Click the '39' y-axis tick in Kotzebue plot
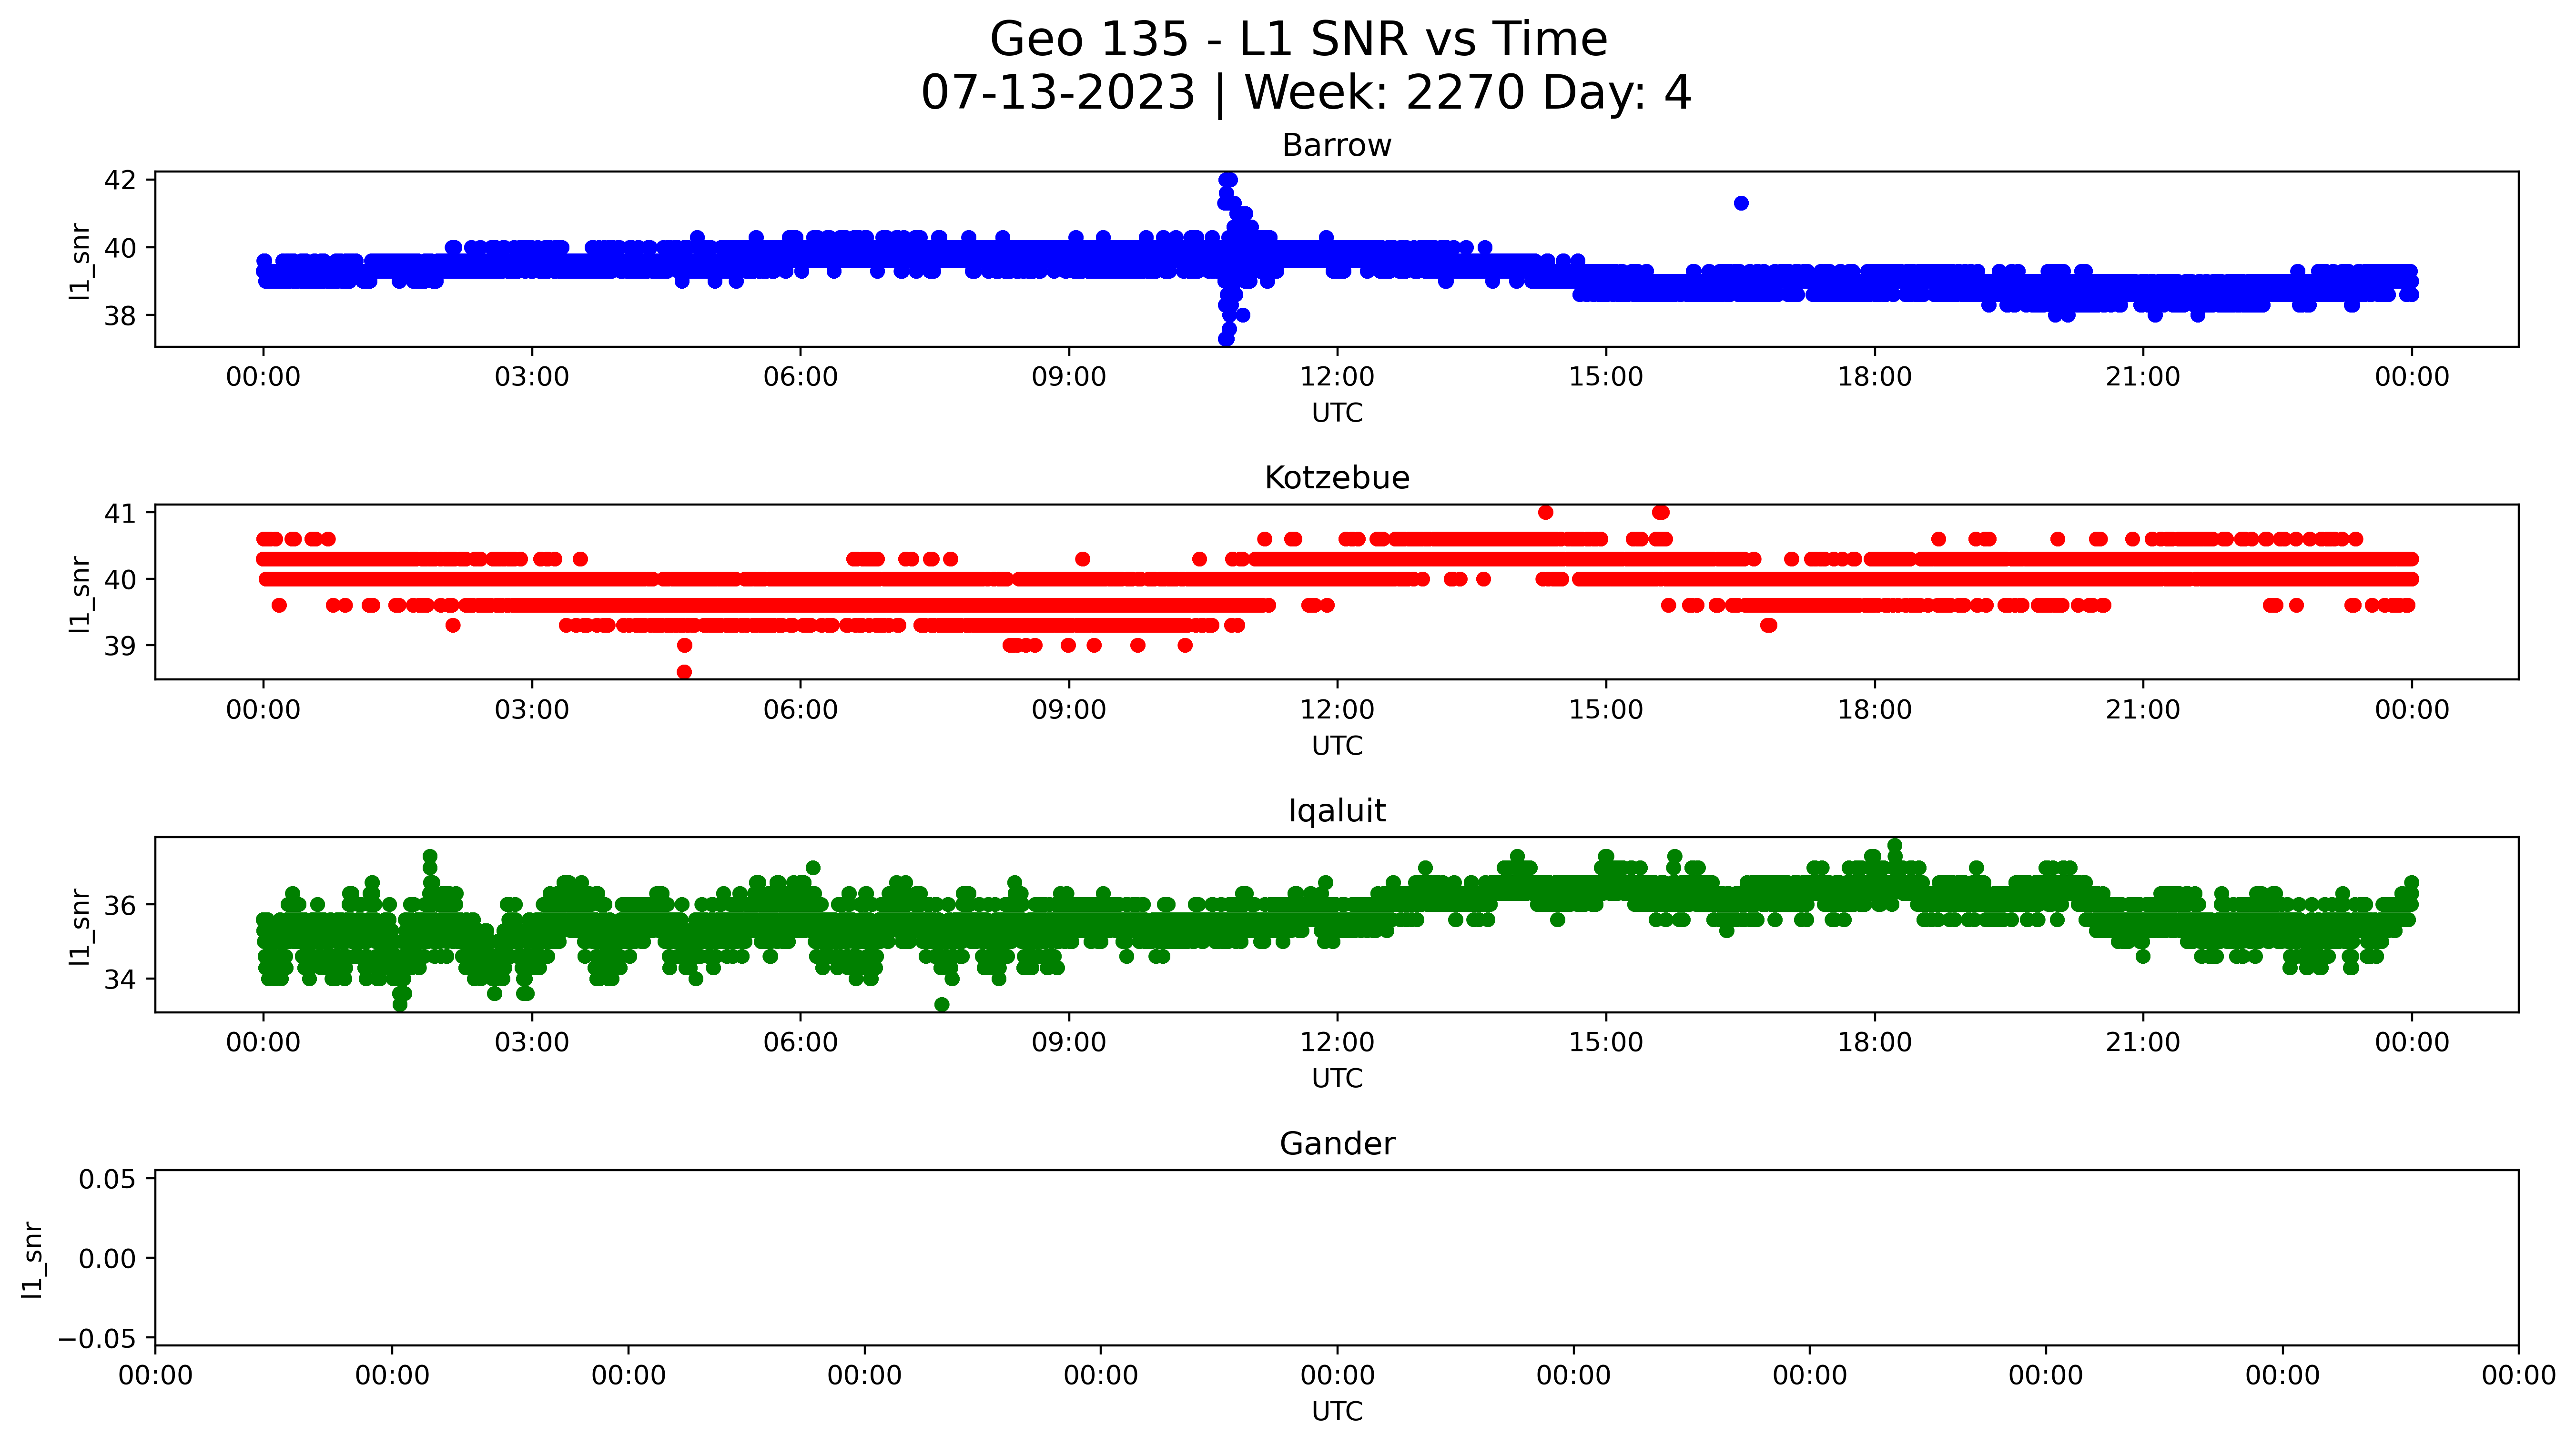The width and height of the screenshot is (2576, 1445). point(120,646)
